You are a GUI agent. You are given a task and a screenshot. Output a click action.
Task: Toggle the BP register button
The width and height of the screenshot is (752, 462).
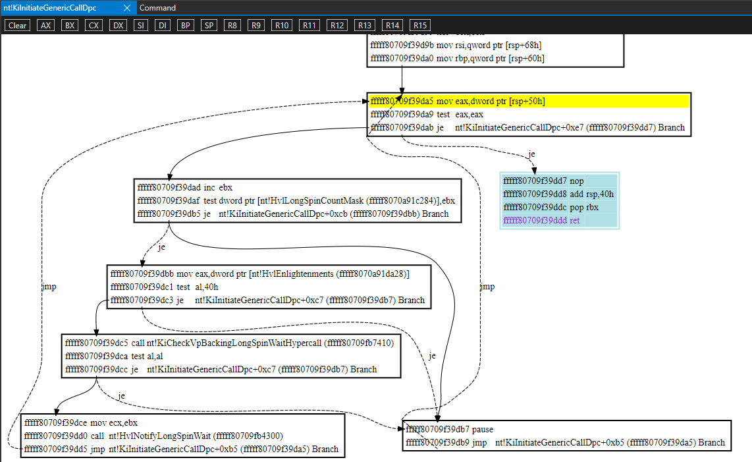pos(186,25)
